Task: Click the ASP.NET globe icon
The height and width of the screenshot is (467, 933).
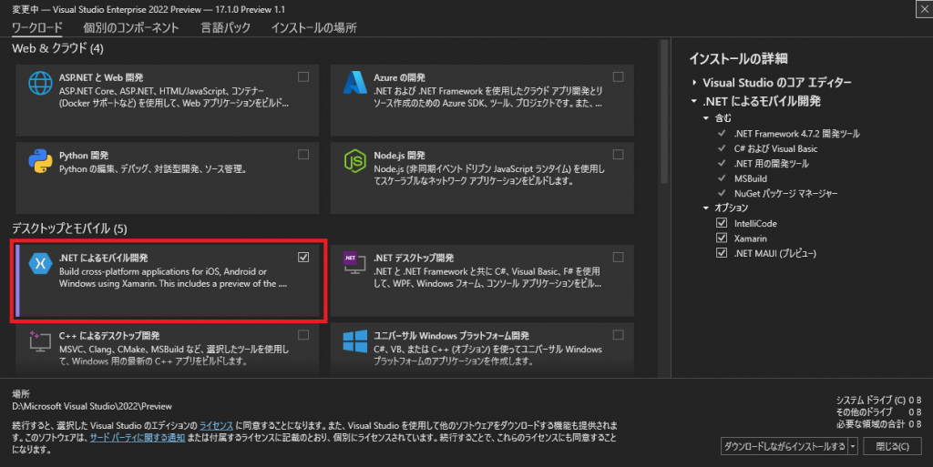Action: click(x=40, y=83)
